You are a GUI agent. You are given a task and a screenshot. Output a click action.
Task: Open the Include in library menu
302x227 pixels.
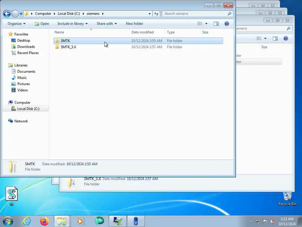(x=73, y=24)
